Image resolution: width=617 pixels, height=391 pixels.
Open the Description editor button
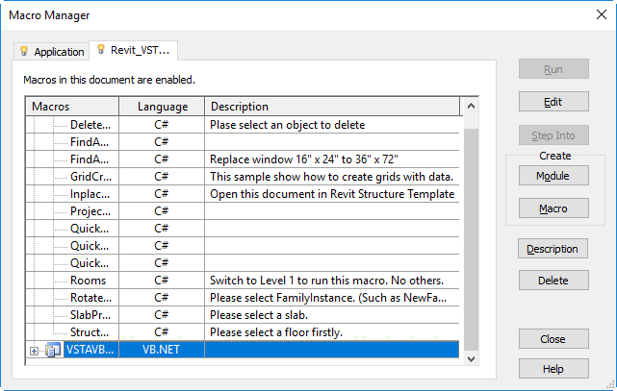pos(553,249)
